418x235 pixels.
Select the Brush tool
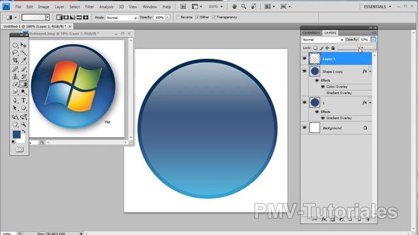(x=24, y=69)
